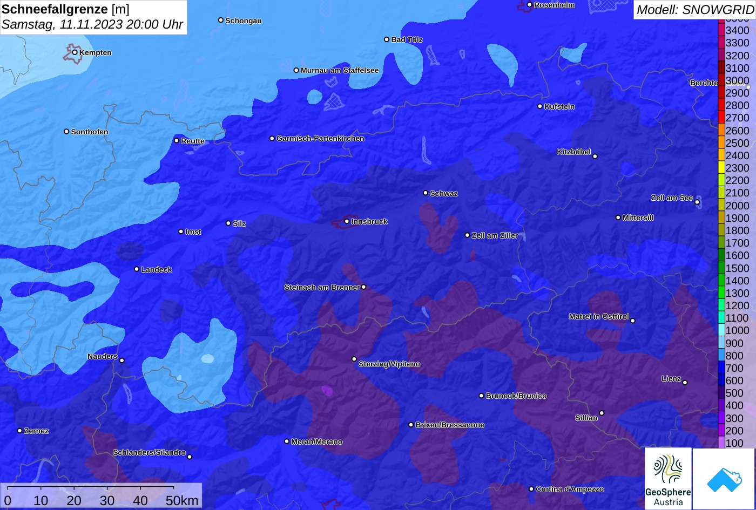Click the 3000 legend color swatch

coord(721,80)
